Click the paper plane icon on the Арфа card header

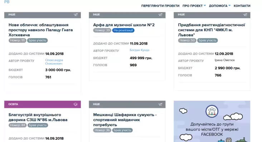click(160, 15)
